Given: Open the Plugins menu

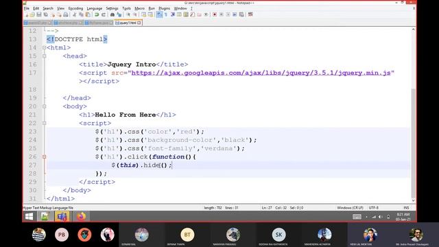Looking at the screenshot, I should [165, 8].
